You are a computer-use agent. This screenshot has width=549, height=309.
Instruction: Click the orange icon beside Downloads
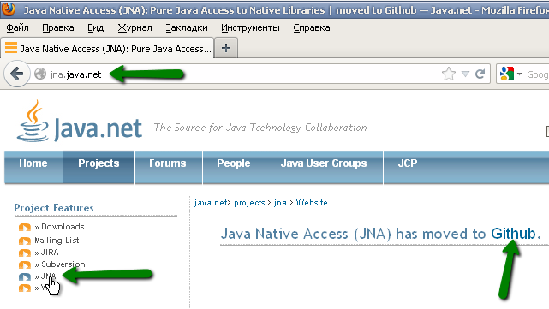coord(25,227)
